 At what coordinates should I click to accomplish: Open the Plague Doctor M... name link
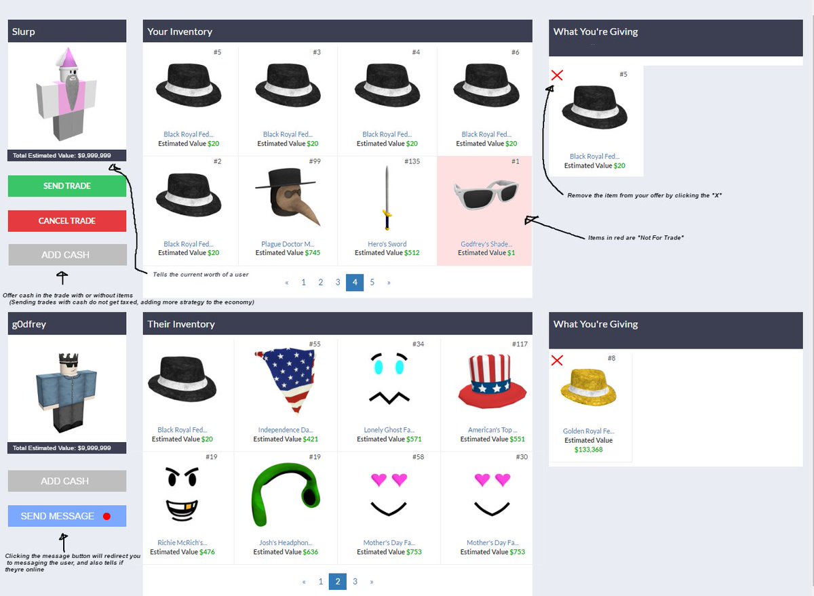pos(288,244)
